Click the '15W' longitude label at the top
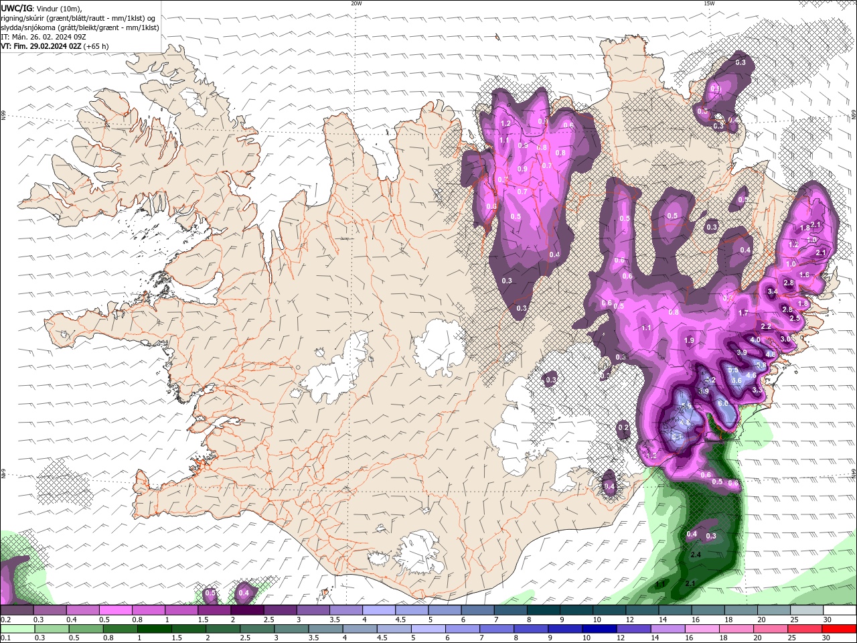 tap(708, 3)
